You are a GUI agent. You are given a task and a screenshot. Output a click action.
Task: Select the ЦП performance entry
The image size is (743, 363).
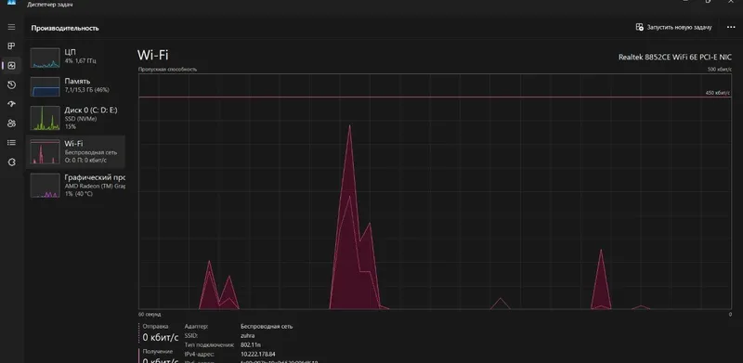click(x=76, y=57)
